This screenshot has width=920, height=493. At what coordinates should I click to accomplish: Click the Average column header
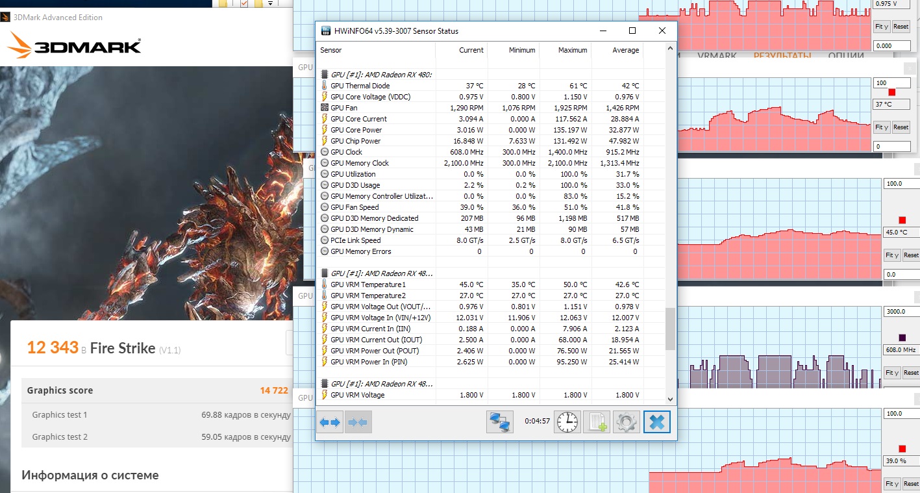[617, 50]
